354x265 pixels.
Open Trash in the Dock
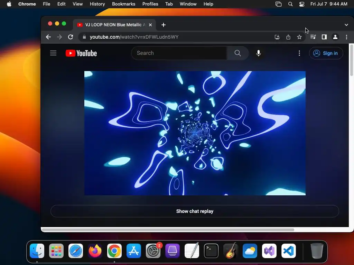(x=317, y=251)
